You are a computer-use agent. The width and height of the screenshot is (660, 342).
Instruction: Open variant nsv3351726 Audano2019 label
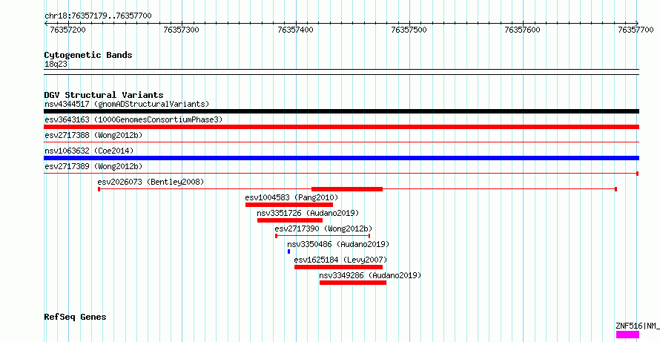click(308, 213)
